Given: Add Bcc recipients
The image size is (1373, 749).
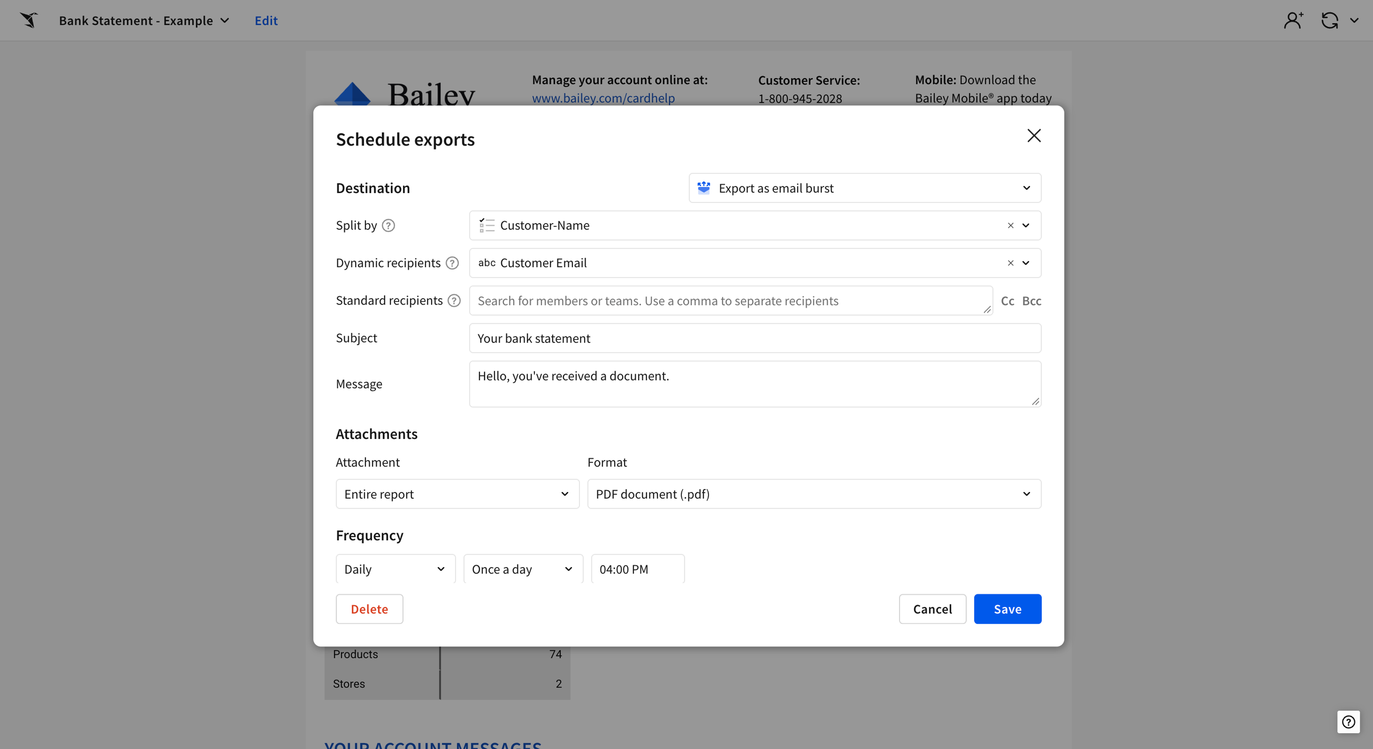Looking at the screenshot, I should [x=1031, y=301].
